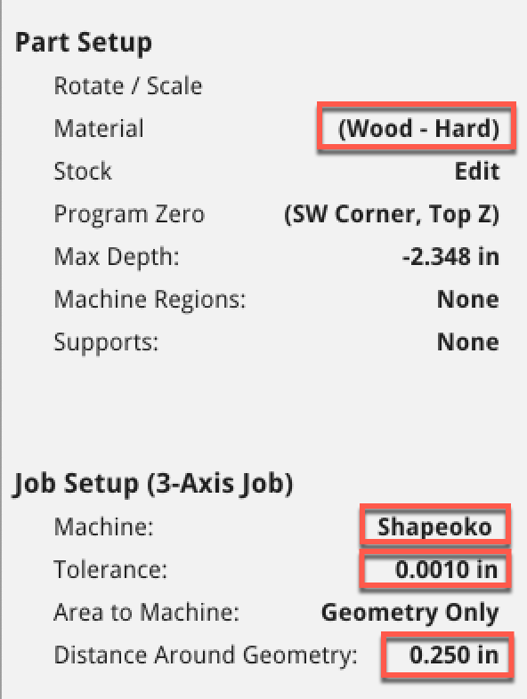Change material from Wood - Hard

click(418, 128)
